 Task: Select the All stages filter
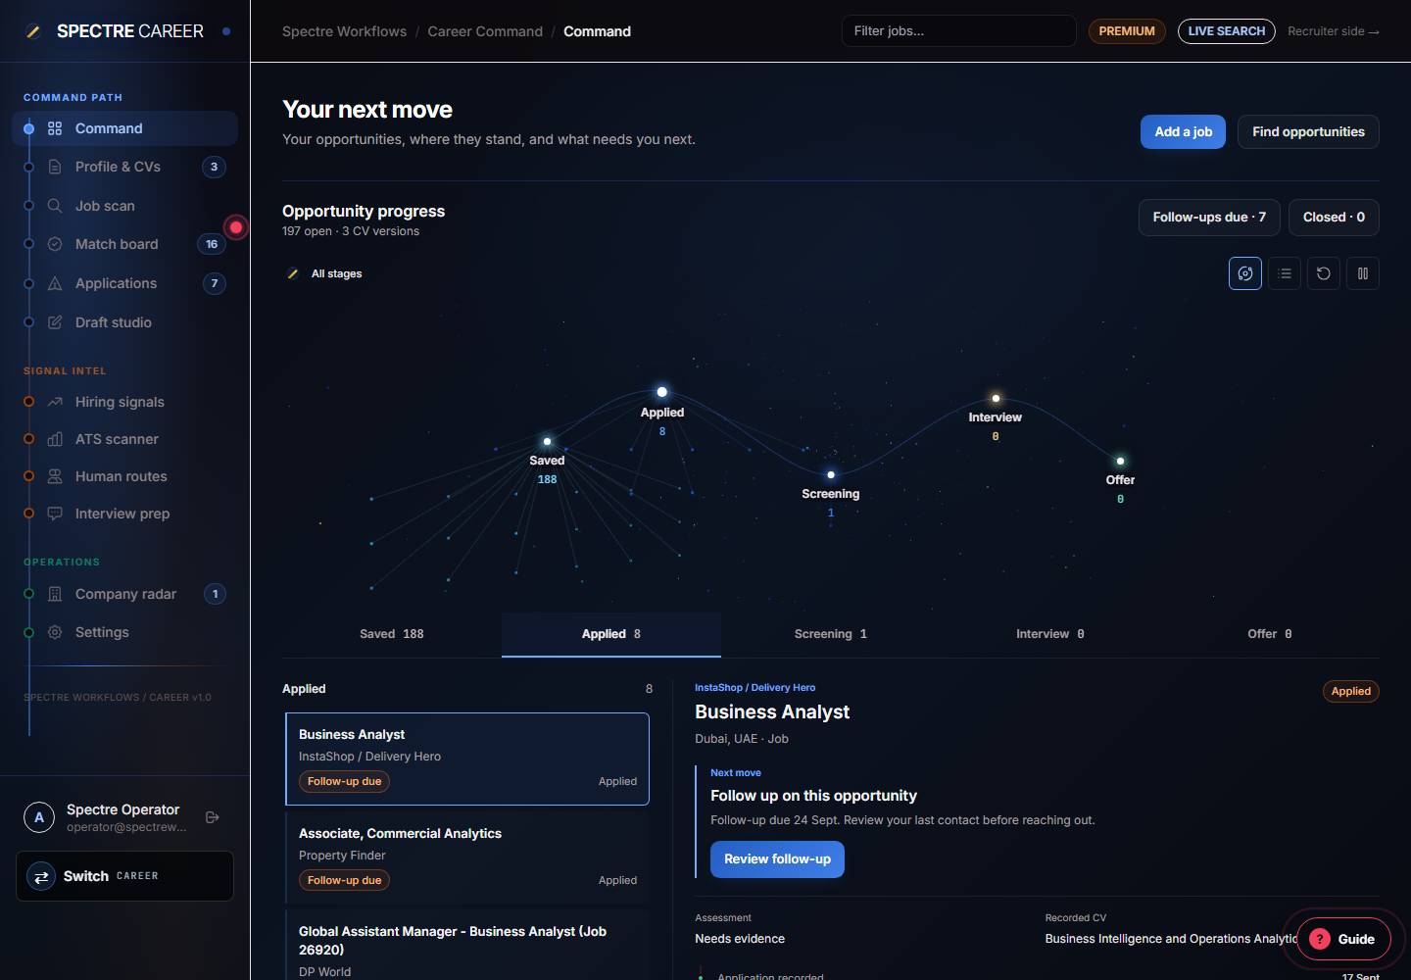[324, 273]
